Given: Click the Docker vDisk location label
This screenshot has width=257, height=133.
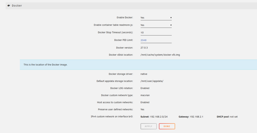Looking at the screenshot, I should pos(121,55).
